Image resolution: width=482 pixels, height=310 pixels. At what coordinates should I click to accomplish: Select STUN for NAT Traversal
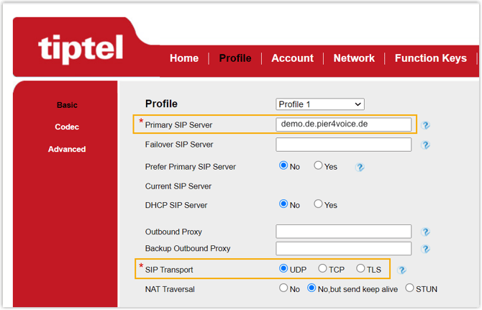point(409,288)
